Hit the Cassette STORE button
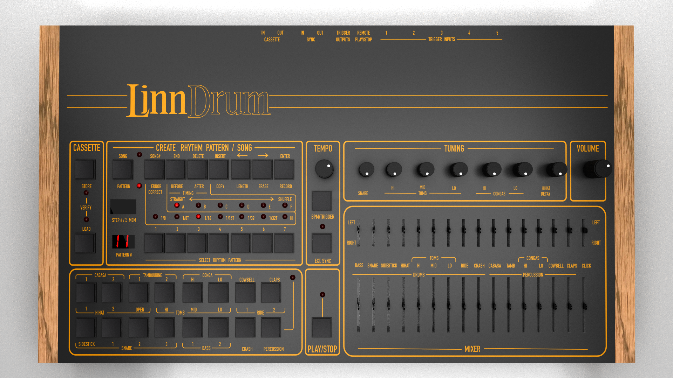 click(x=85, y=170)
